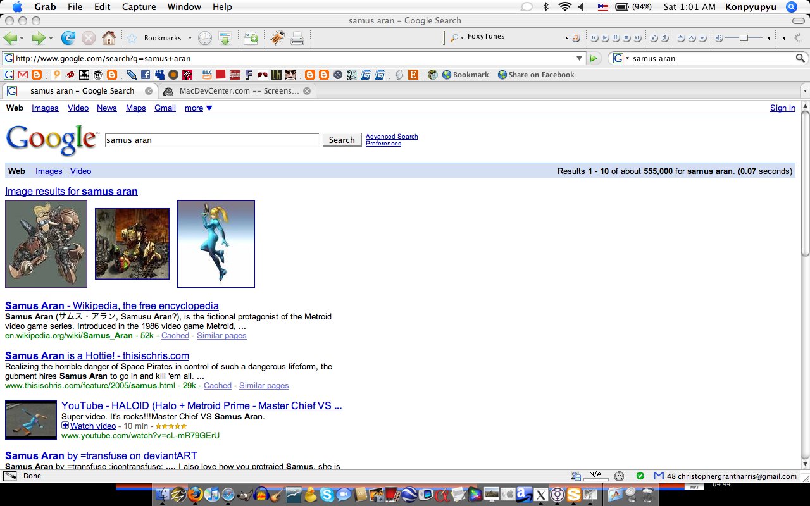Click the bookmark star icon
The height and width of the screenshot is (506, 810).
click(x=132, y=38)
